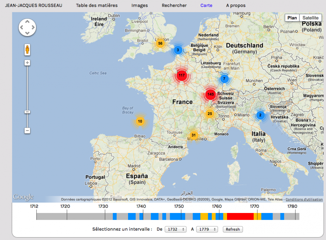Open the 'De' start year dropdown
Viewport: 326px width, 240px height.
[175, 229]
